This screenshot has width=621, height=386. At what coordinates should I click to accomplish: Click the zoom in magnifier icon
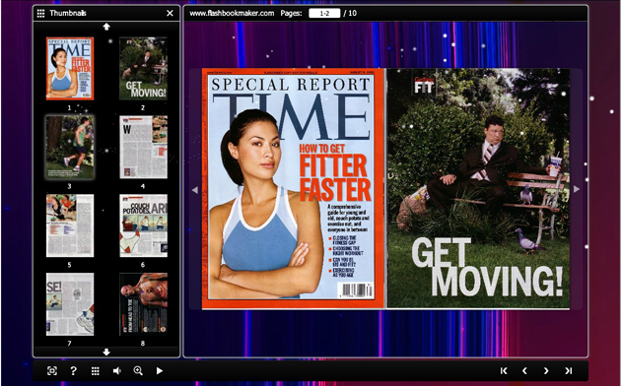point(138,370)
